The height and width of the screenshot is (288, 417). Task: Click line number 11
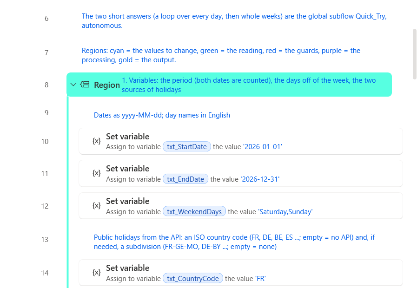coord(45,173)
